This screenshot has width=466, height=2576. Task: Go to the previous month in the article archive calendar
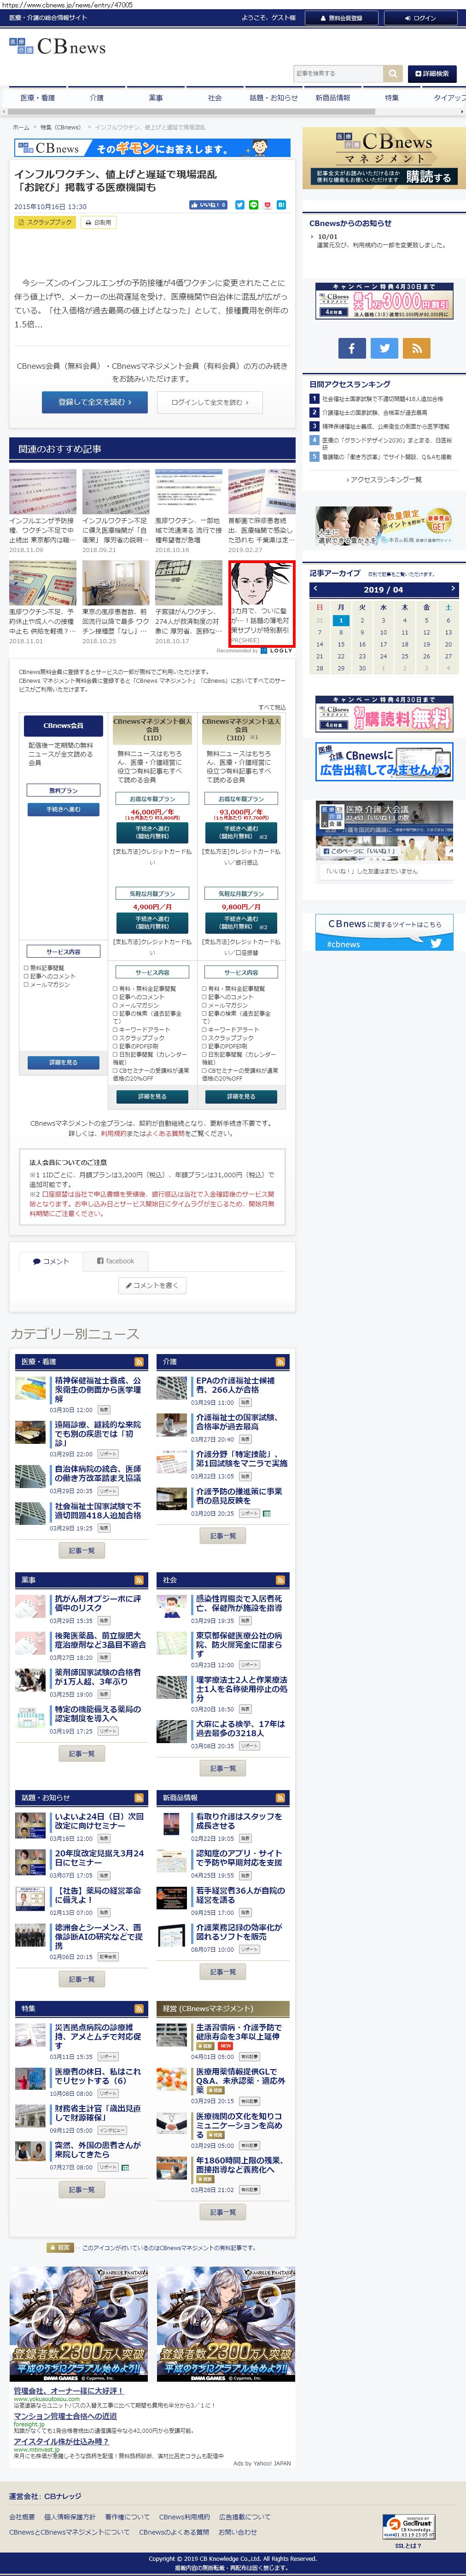(315, 589)
